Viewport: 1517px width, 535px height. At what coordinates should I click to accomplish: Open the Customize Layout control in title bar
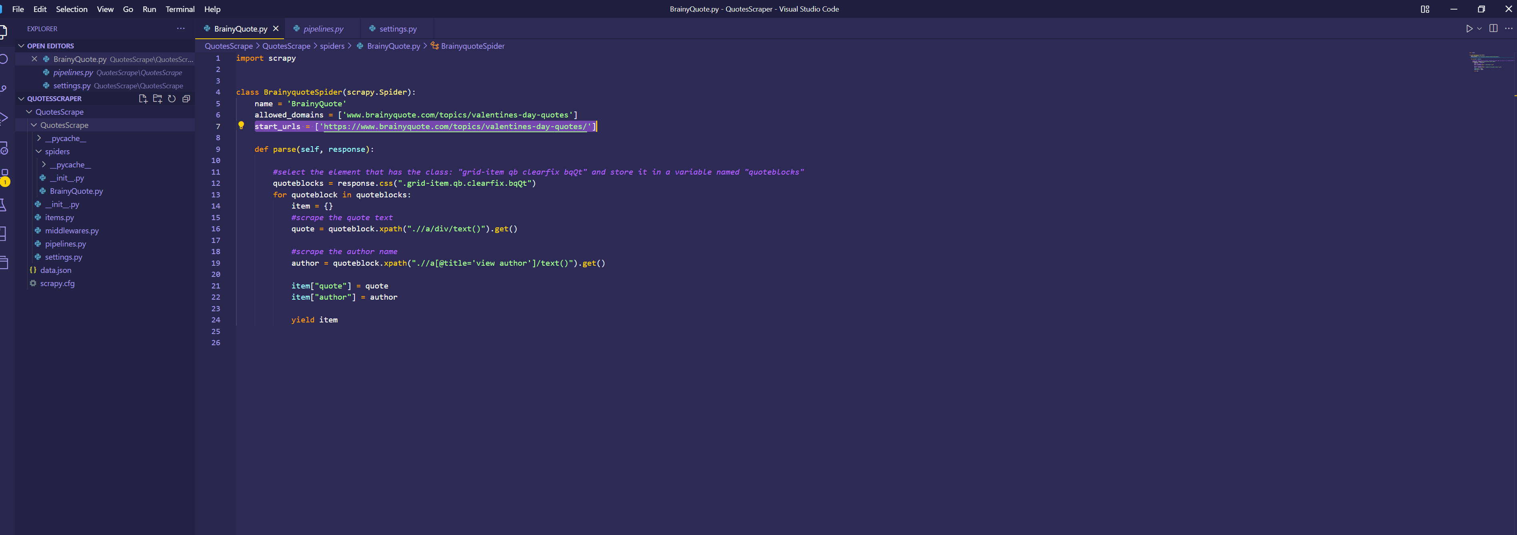point(1425,9)
